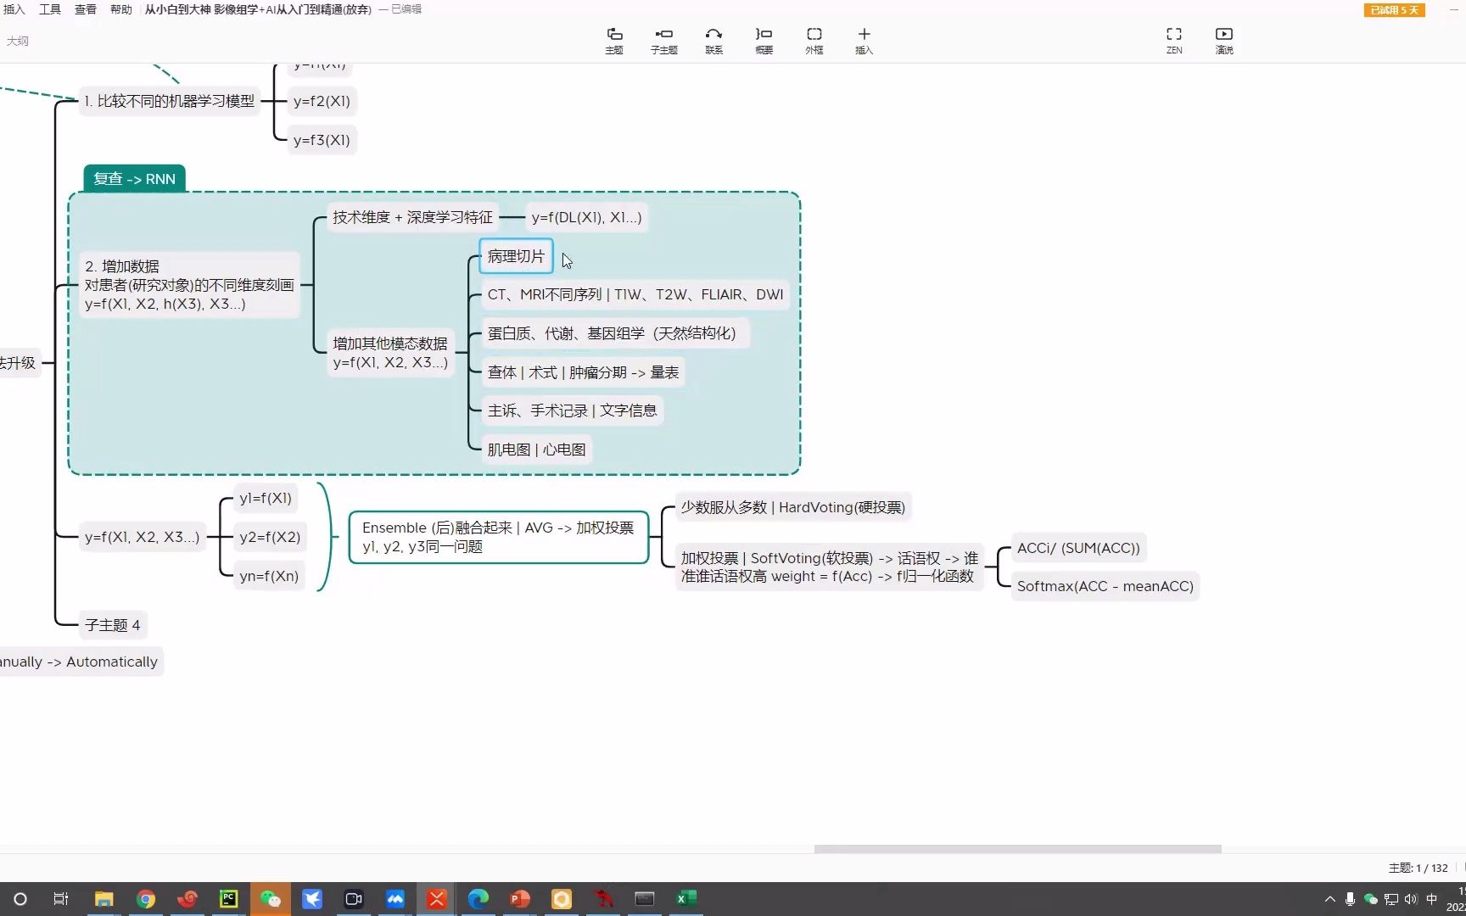Click the horizontal scrollbar thumb
Screen dimensions: 1466x916
click(1017, 849)
